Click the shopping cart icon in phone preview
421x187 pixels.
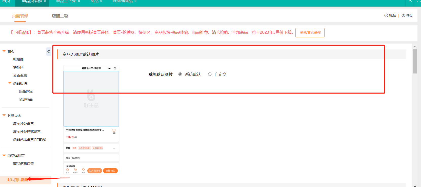pyautogui.click(x=75, y=170)
